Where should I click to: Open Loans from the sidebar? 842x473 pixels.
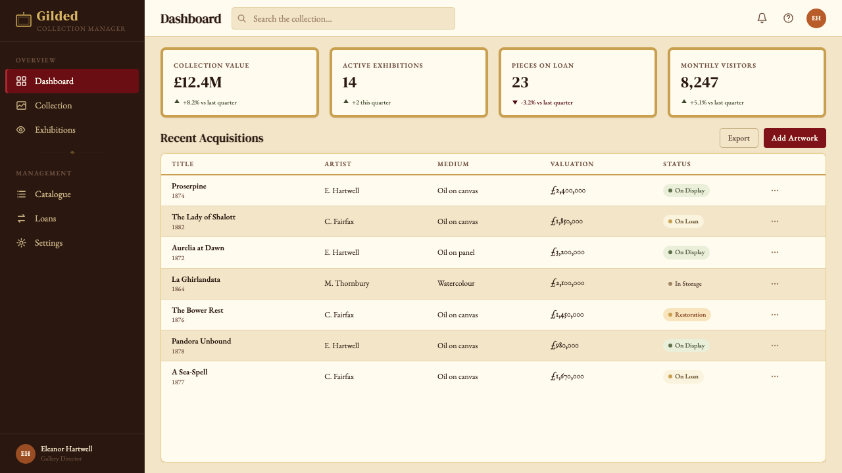point(72,219)
